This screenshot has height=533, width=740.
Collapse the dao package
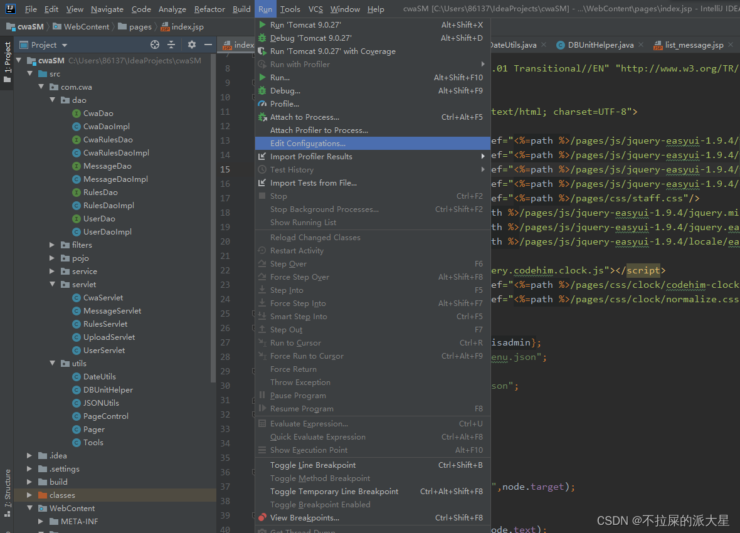click(53, 100)
